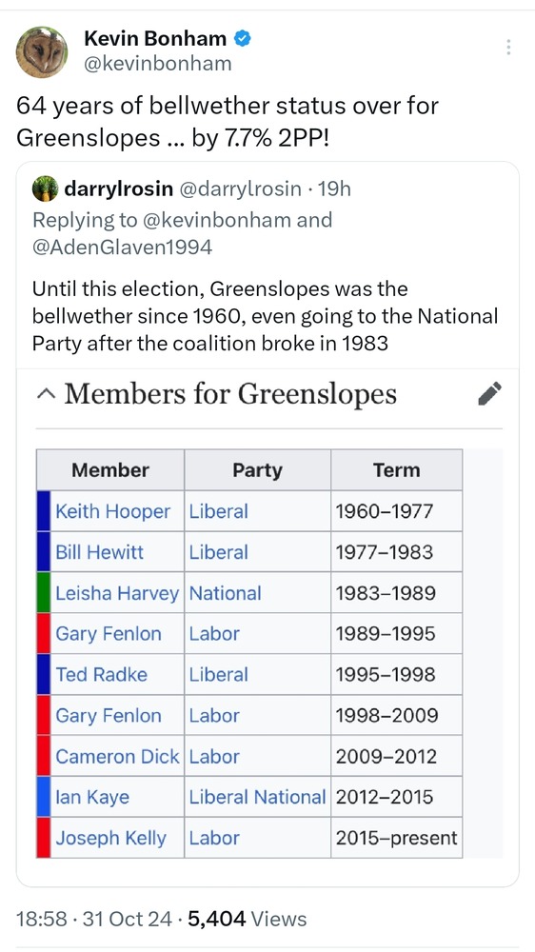Screen dimensions: 535x952
Task: Open the quoted darrylrosin tweet text
Action: click(265, 316)
